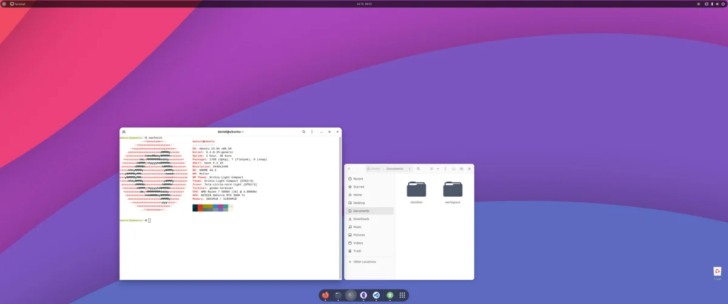728x304 pixels.
Task: Launch Firefox from the dock
Action: [x=326, y=295]
